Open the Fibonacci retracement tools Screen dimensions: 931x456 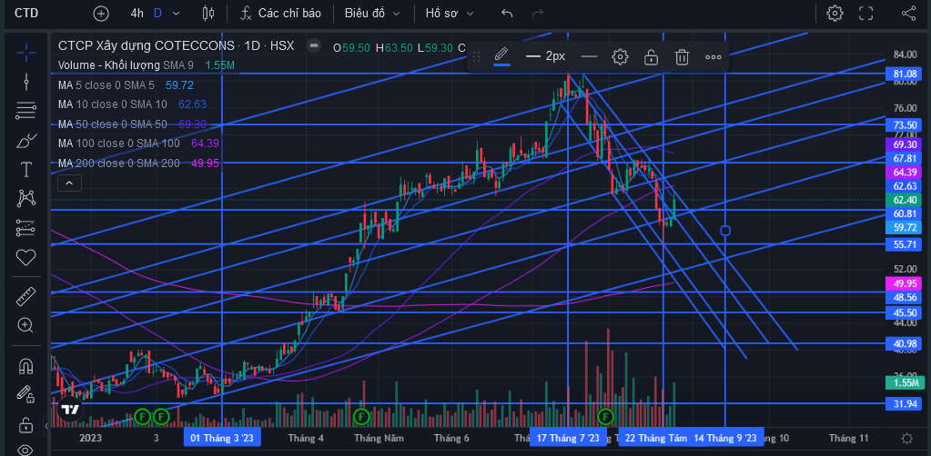(26, 110)
